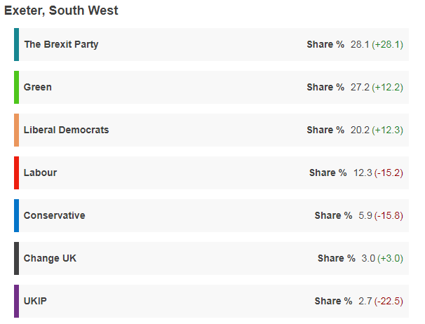The height and width of the screenshot is (324, 425).
Task: Click the orange Liberal Democrats color bar
Action: pos(16,130)
